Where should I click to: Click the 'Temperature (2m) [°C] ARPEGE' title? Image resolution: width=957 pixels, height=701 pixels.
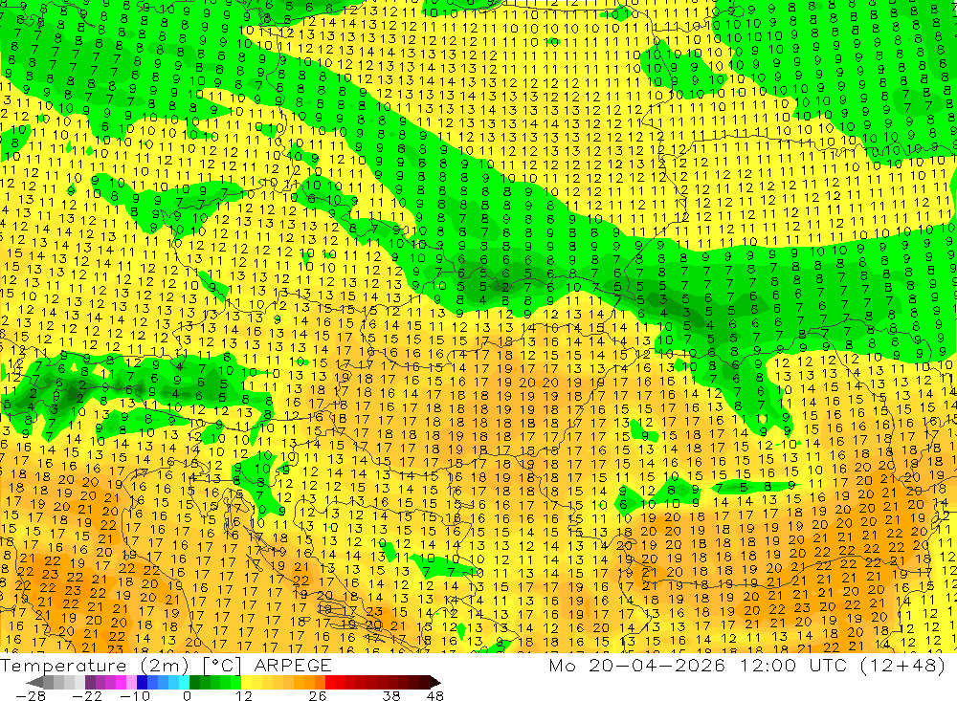[x=166, y=665]
